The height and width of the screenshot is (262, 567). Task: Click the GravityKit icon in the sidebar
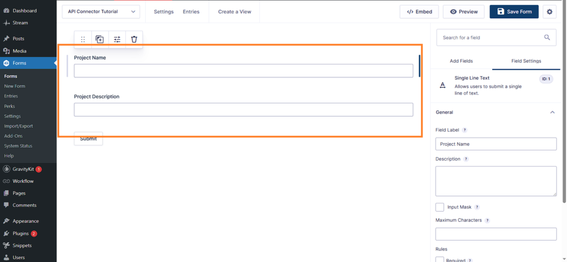point(7,169)
